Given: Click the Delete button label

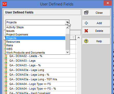Looking at the screenshot, I should tap(99, 31).
